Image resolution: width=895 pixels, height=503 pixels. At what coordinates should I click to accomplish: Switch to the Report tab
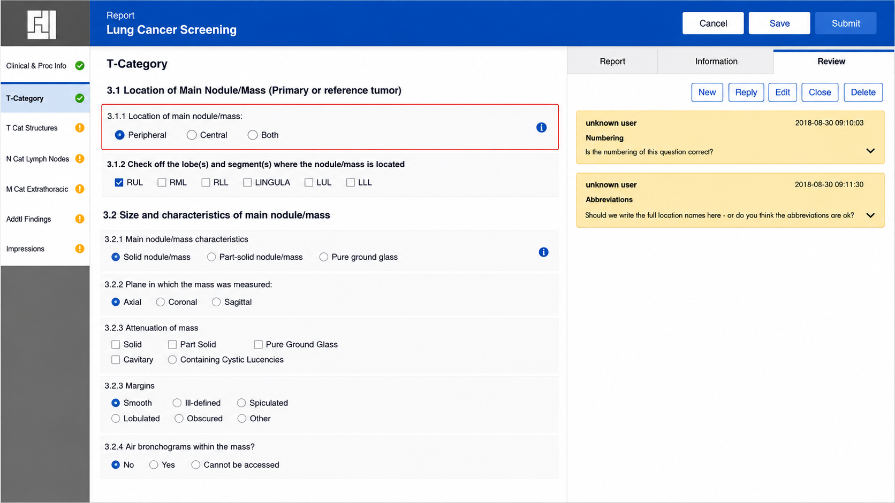coord(612,61)
